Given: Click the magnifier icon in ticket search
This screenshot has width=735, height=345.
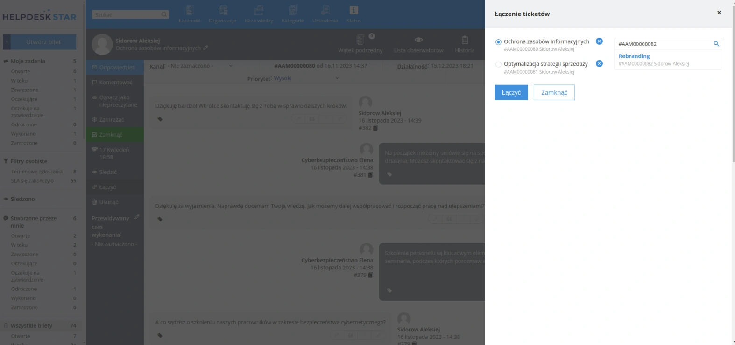Looking at the screenshot, I should tap(716, 44).
